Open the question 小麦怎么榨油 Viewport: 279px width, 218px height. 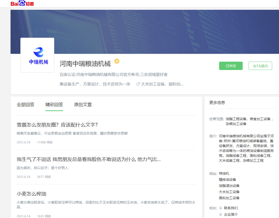point(31,194)
